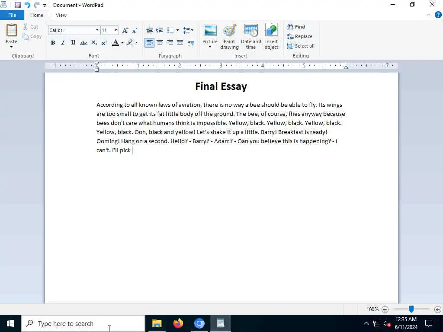Insert a Paint drawing
The image size is (443, 332).
point(229,37)
